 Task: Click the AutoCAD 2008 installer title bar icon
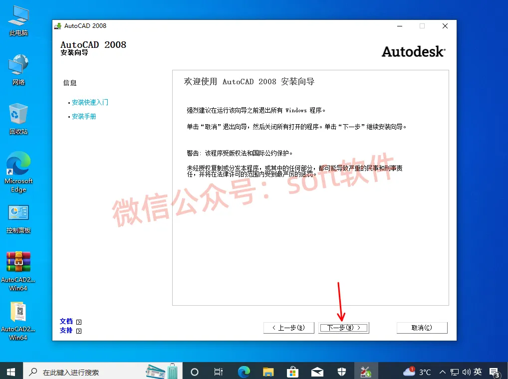click(x=58, y=26)
